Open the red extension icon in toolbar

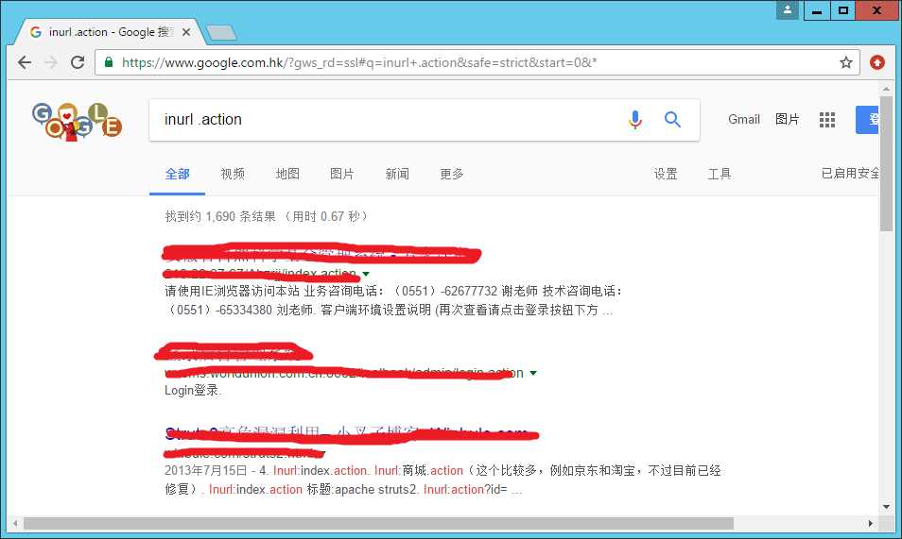point(877,62)
